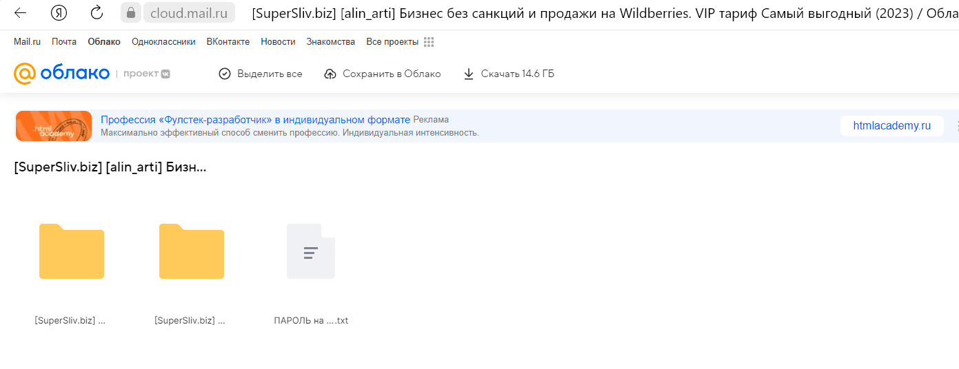Click Сохранить в Облако button
Image resolution: width=959 pixels, height=369 pixels.
pyautogui.click(x=383, y=74)
